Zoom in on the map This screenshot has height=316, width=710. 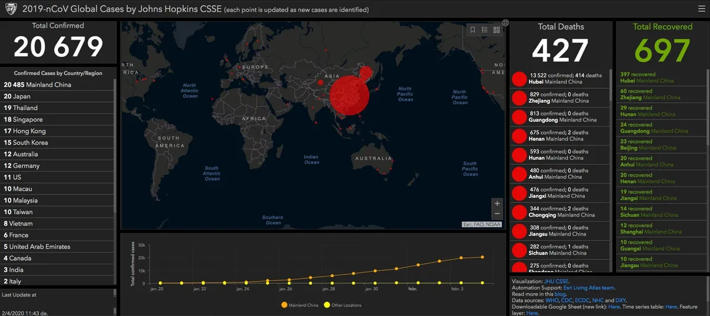(497, 203)
